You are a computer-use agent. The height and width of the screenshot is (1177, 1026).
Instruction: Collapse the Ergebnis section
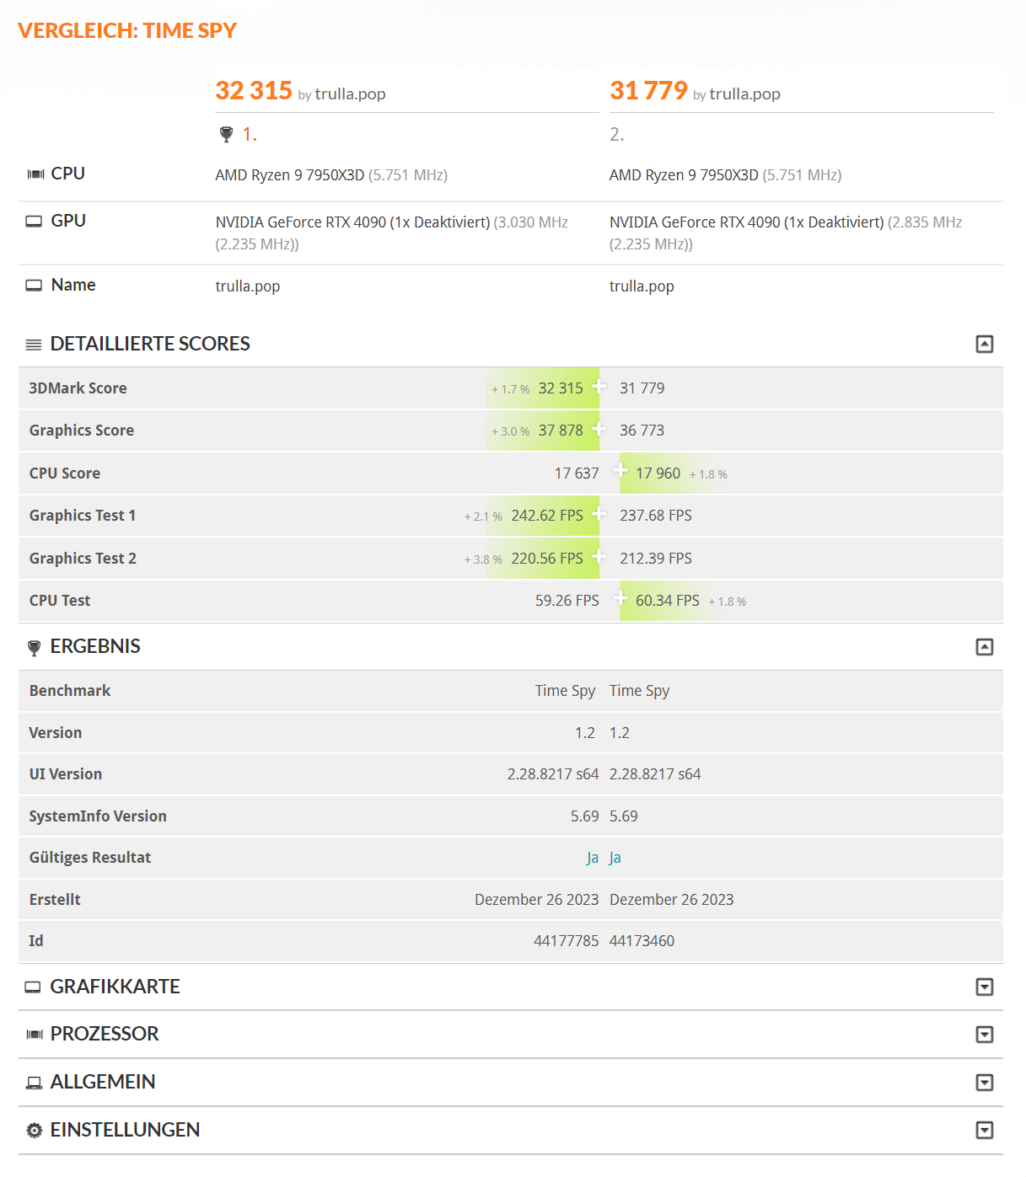tap(984, 647)
